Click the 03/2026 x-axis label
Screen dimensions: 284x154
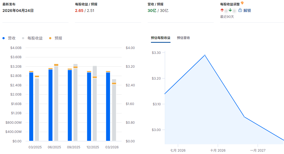pyautogui.click(x=112, y=147)
